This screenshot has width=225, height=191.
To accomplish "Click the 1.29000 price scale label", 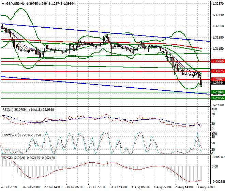I will tap(217, 105).
